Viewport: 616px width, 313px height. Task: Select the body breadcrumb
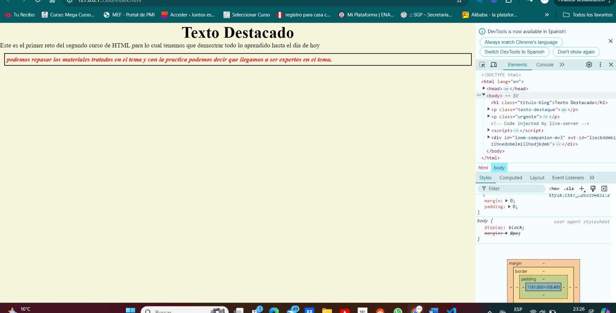[x=499, y=168]
